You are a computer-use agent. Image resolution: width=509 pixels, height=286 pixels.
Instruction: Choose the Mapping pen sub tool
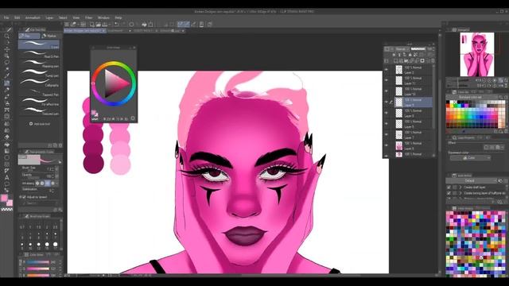pos(39,64)
